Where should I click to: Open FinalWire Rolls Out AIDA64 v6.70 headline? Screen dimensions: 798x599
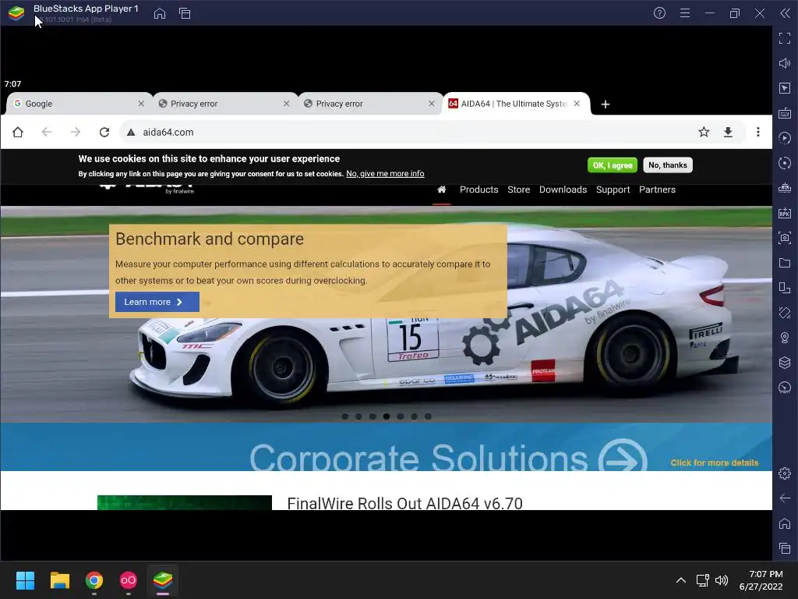[x=404, y=503]
